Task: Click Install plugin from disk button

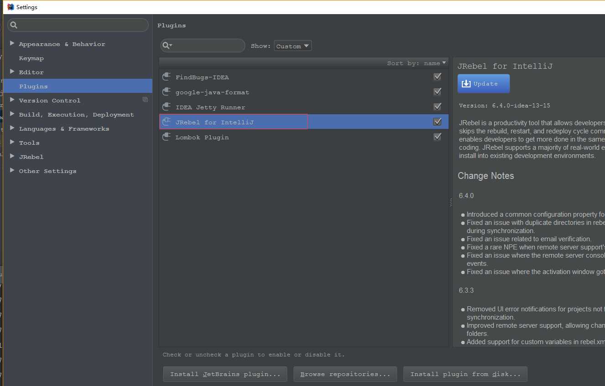Action: tap(465, 374)
